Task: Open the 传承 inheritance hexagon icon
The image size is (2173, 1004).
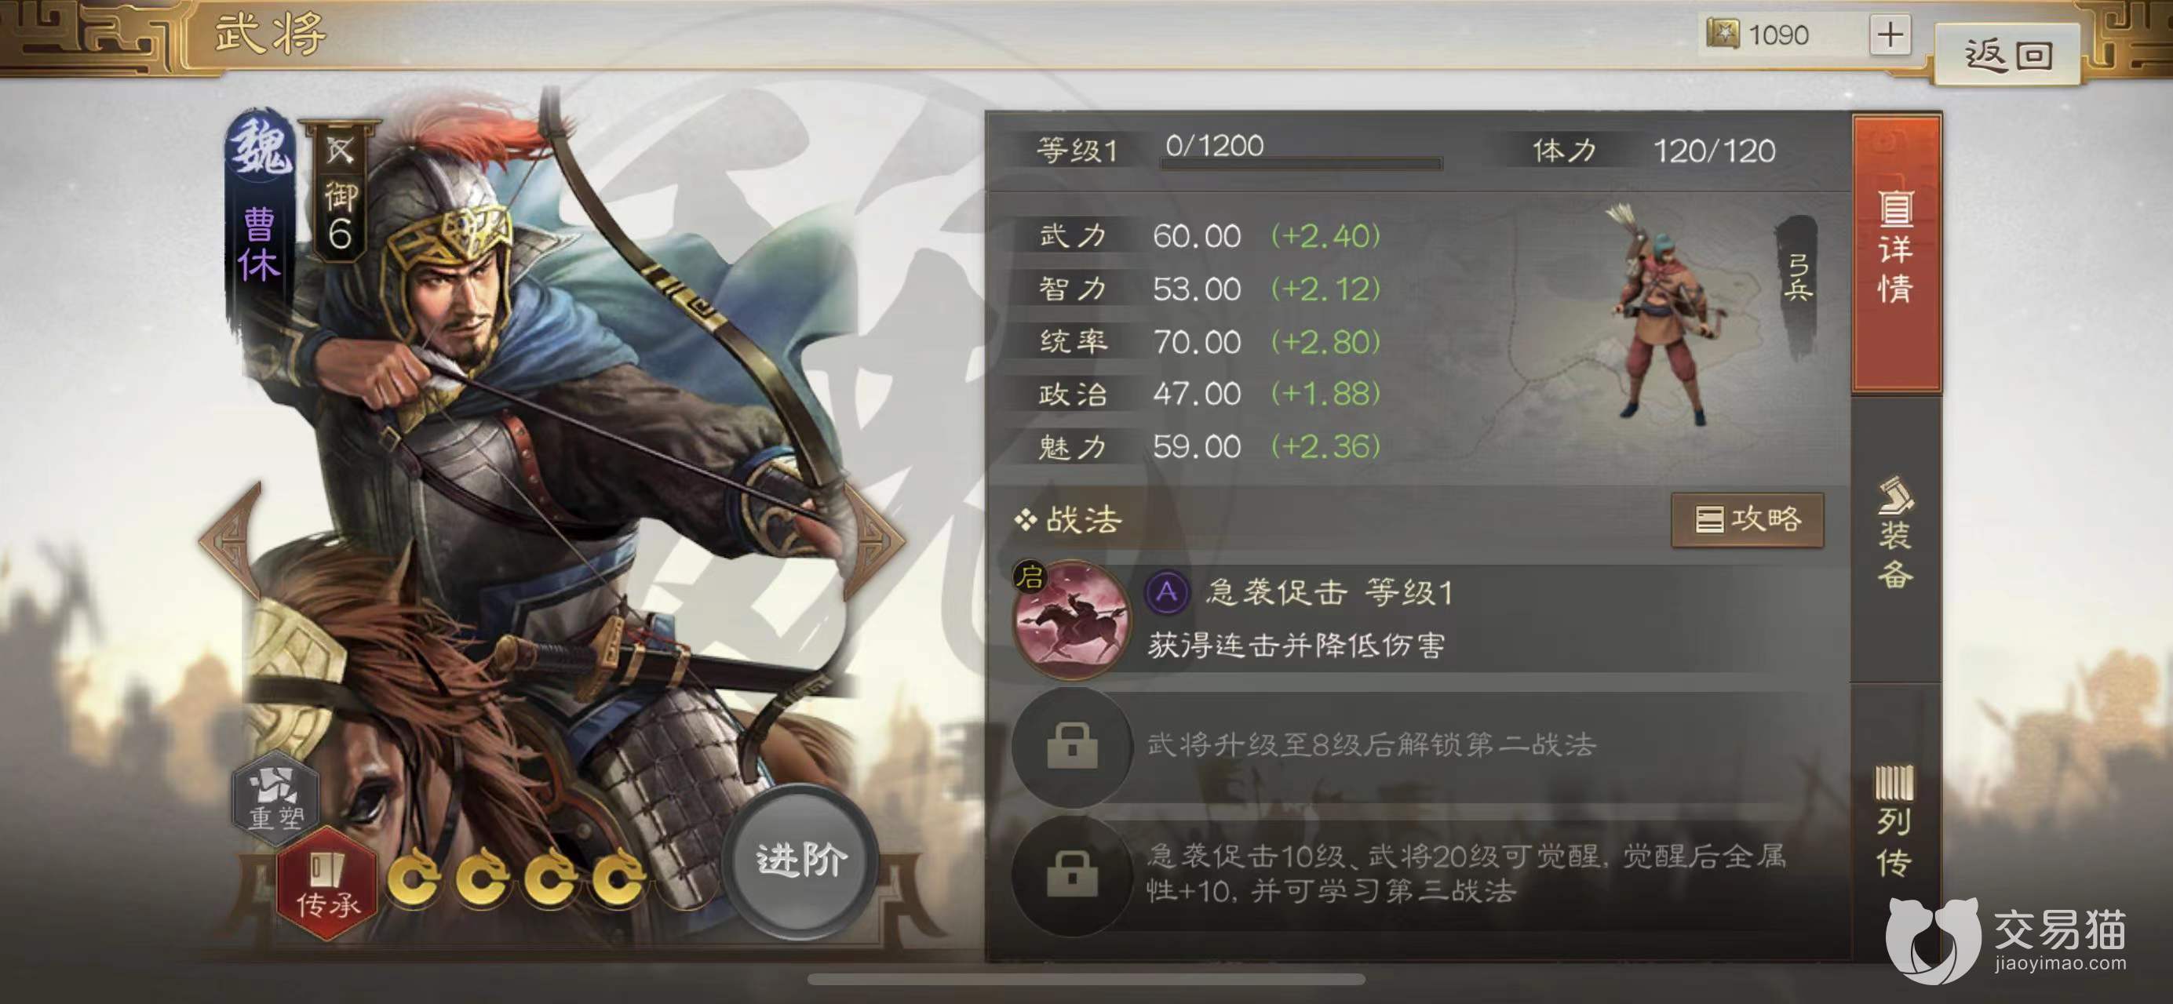Action: (326, 885)
